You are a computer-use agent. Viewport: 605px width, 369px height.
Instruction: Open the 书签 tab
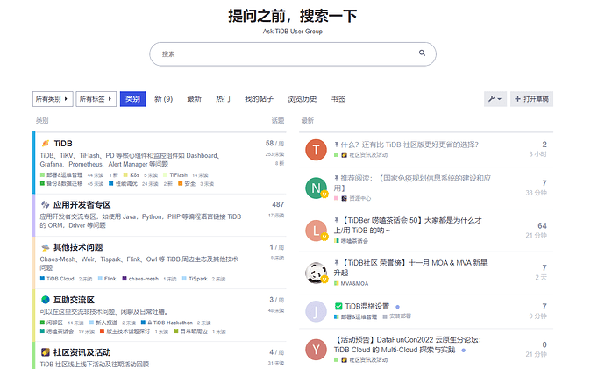[338, 99]
